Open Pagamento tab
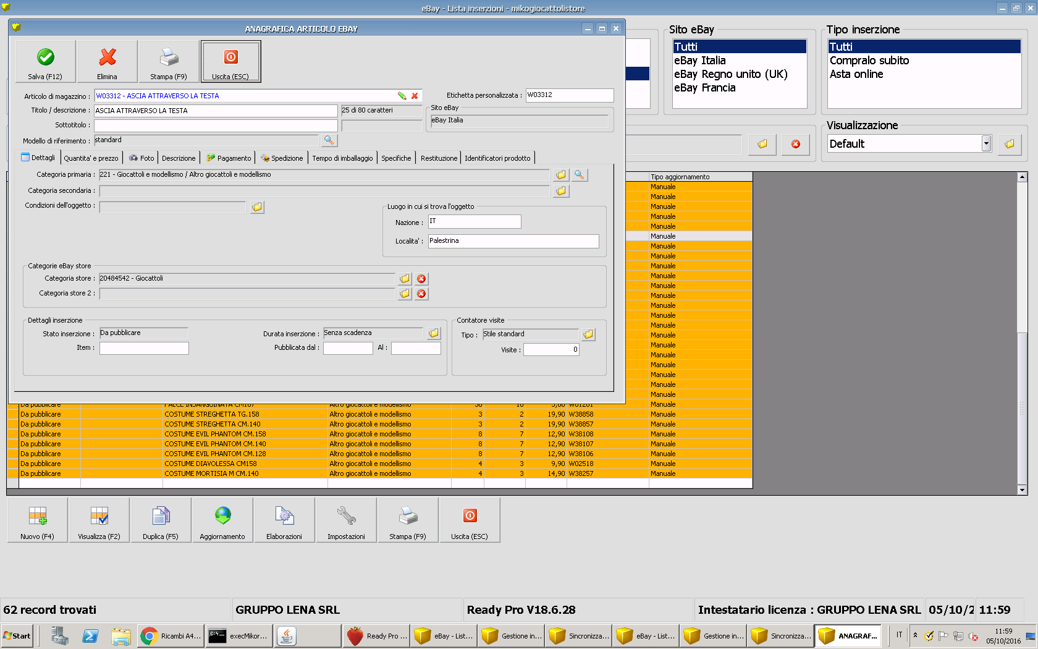Screen dimensions: 1038x649 [x=229, y=158]
